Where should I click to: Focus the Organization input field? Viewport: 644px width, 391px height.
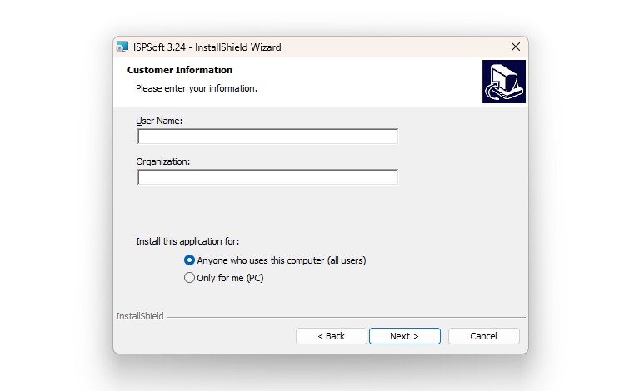[267, 177]
